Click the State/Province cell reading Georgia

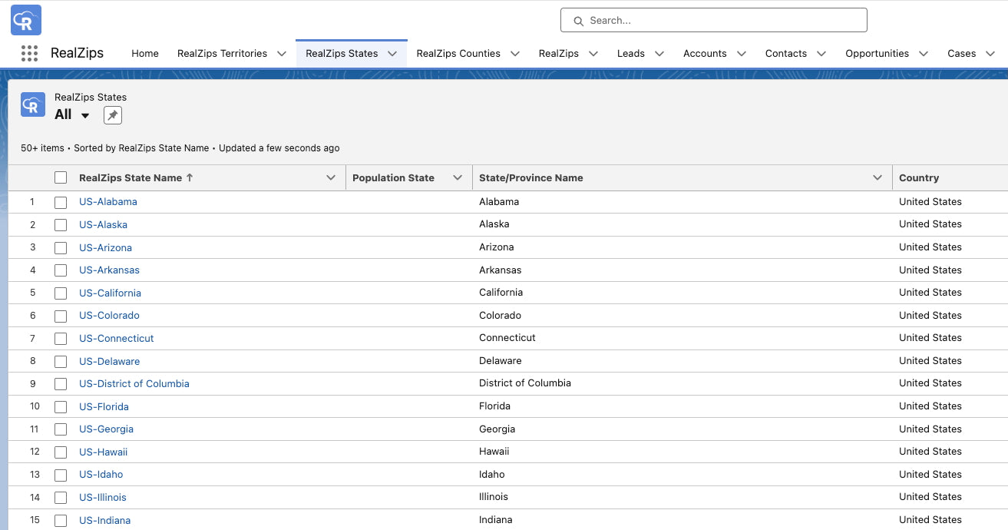(497, 429)
